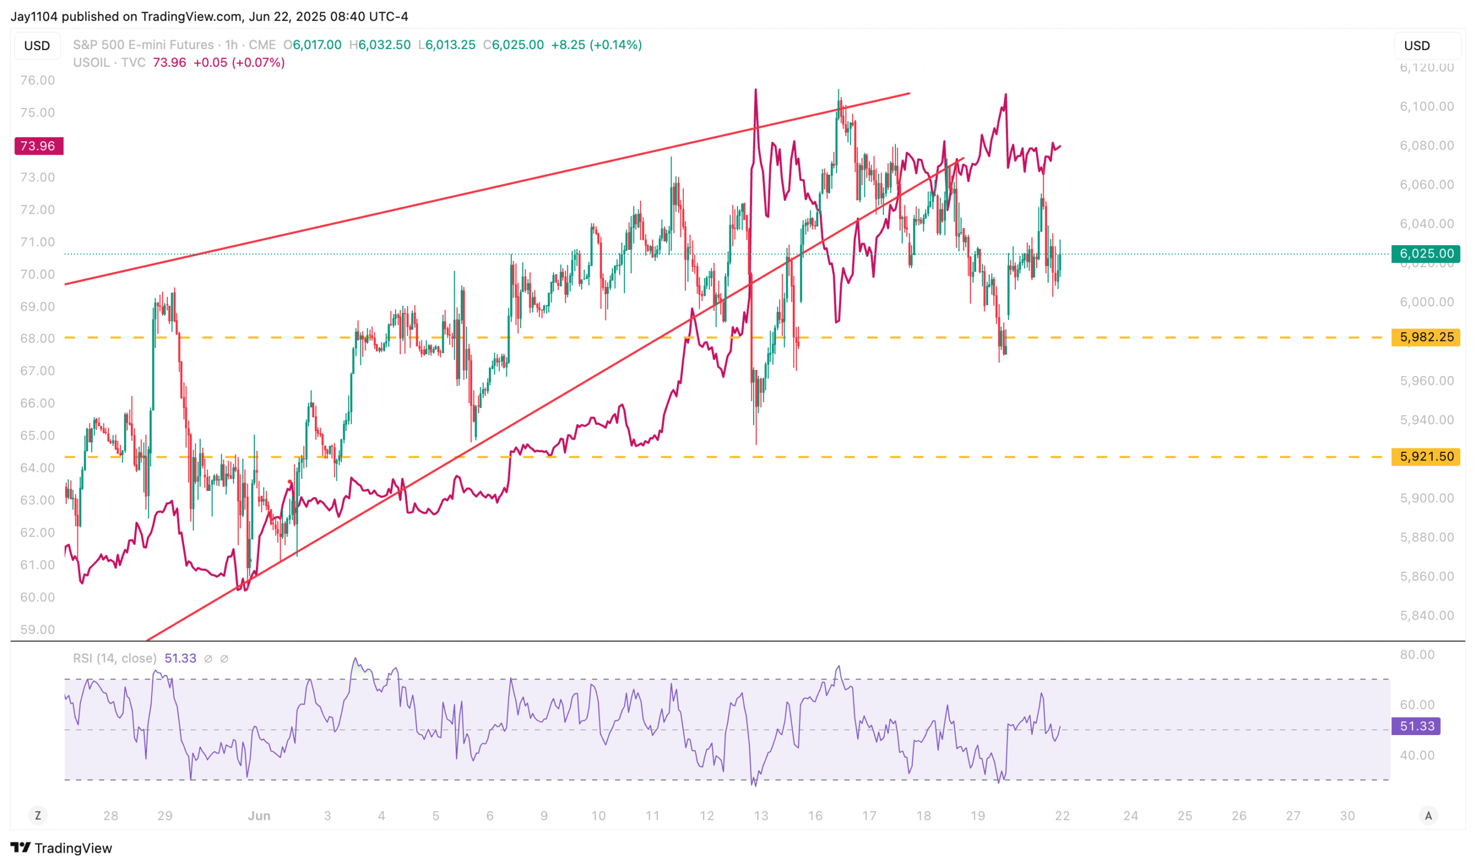Click the second ∅ symbol after the RSI value

point(224,658)
